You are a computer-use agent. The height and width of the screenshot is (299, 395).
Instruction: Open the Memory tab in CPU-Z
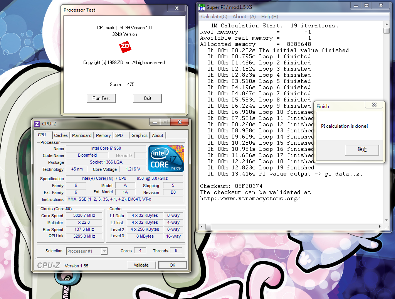click(103, 135)
